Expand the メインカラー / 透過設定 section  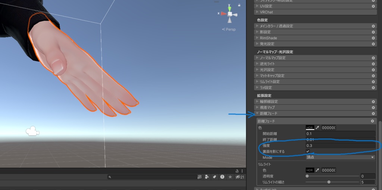[316, 26]
